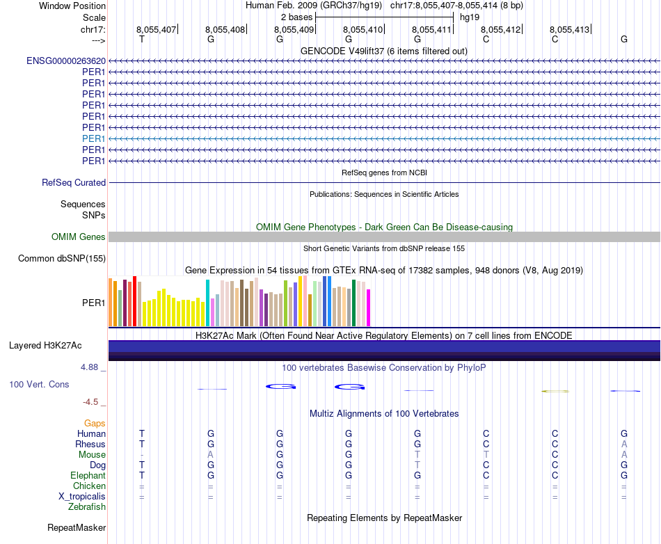The image size is (661, 544).
Task: Open Publications: Sequences in Scientific Articles title
Action: pyautogui.click(x=384, y=194)
